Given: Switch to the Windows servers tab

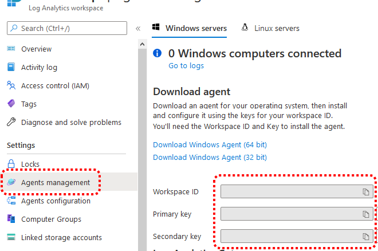Looking at the screenshot, I should point(189,28).
